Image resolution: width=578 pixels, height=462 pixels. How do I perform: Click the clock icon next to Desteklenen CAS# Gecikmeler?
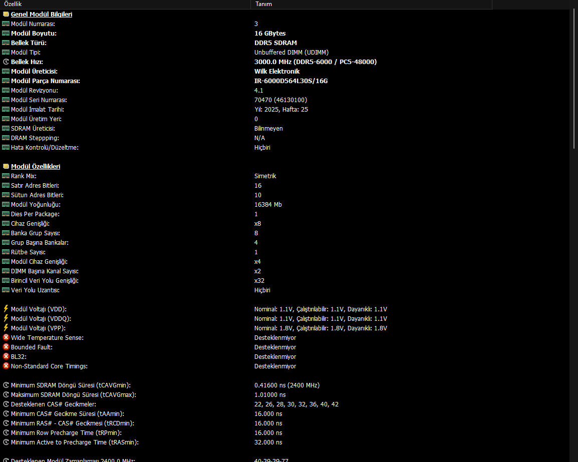6,404
